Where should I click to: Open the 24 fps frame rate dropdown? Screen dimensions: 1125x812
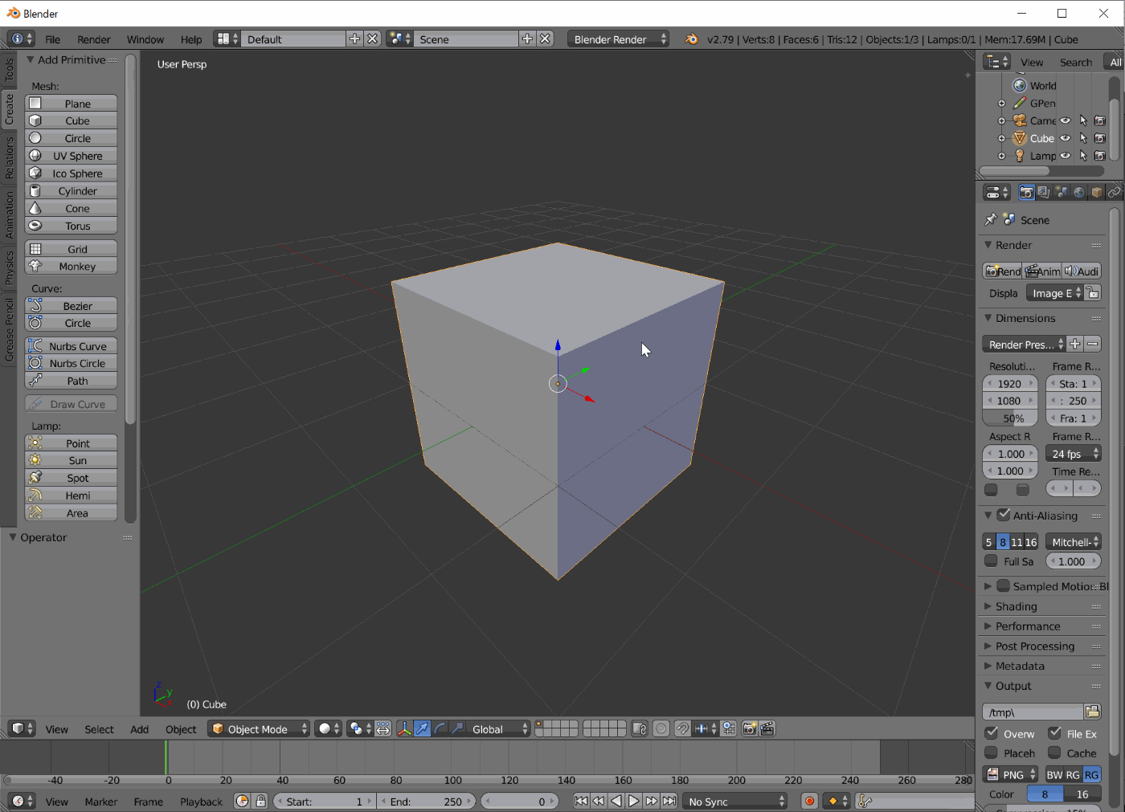coord(1074,454)
